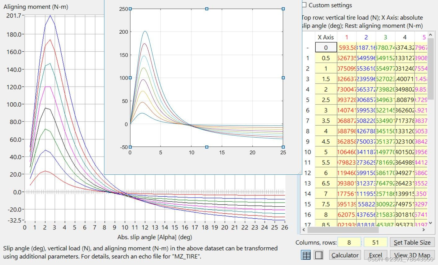438x265 pixels.
Task: Click the Excel button
Action: tap(375, 255)
